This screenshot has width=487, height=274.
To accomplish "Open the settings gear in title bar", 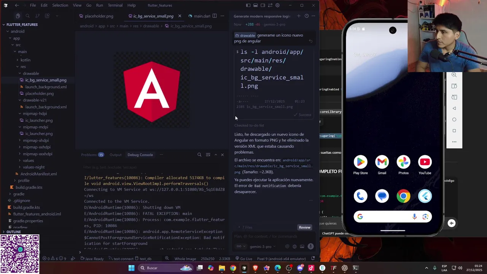I will click(x=277, y=5).
